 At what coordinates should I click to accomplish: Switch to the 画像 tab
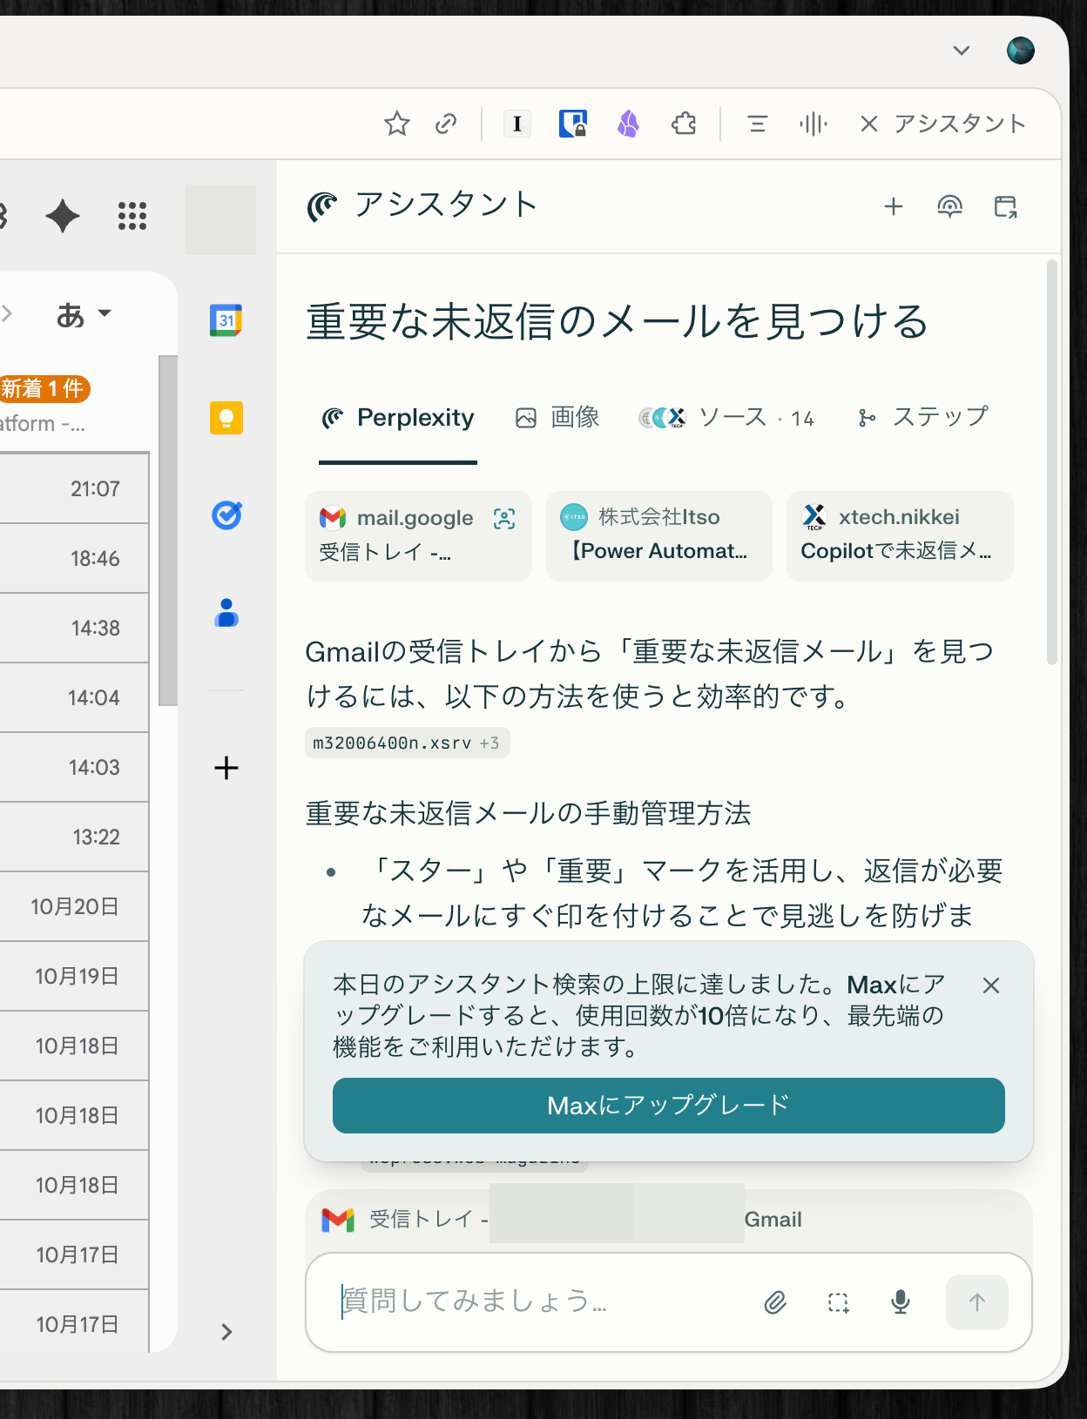click(558, 418)
